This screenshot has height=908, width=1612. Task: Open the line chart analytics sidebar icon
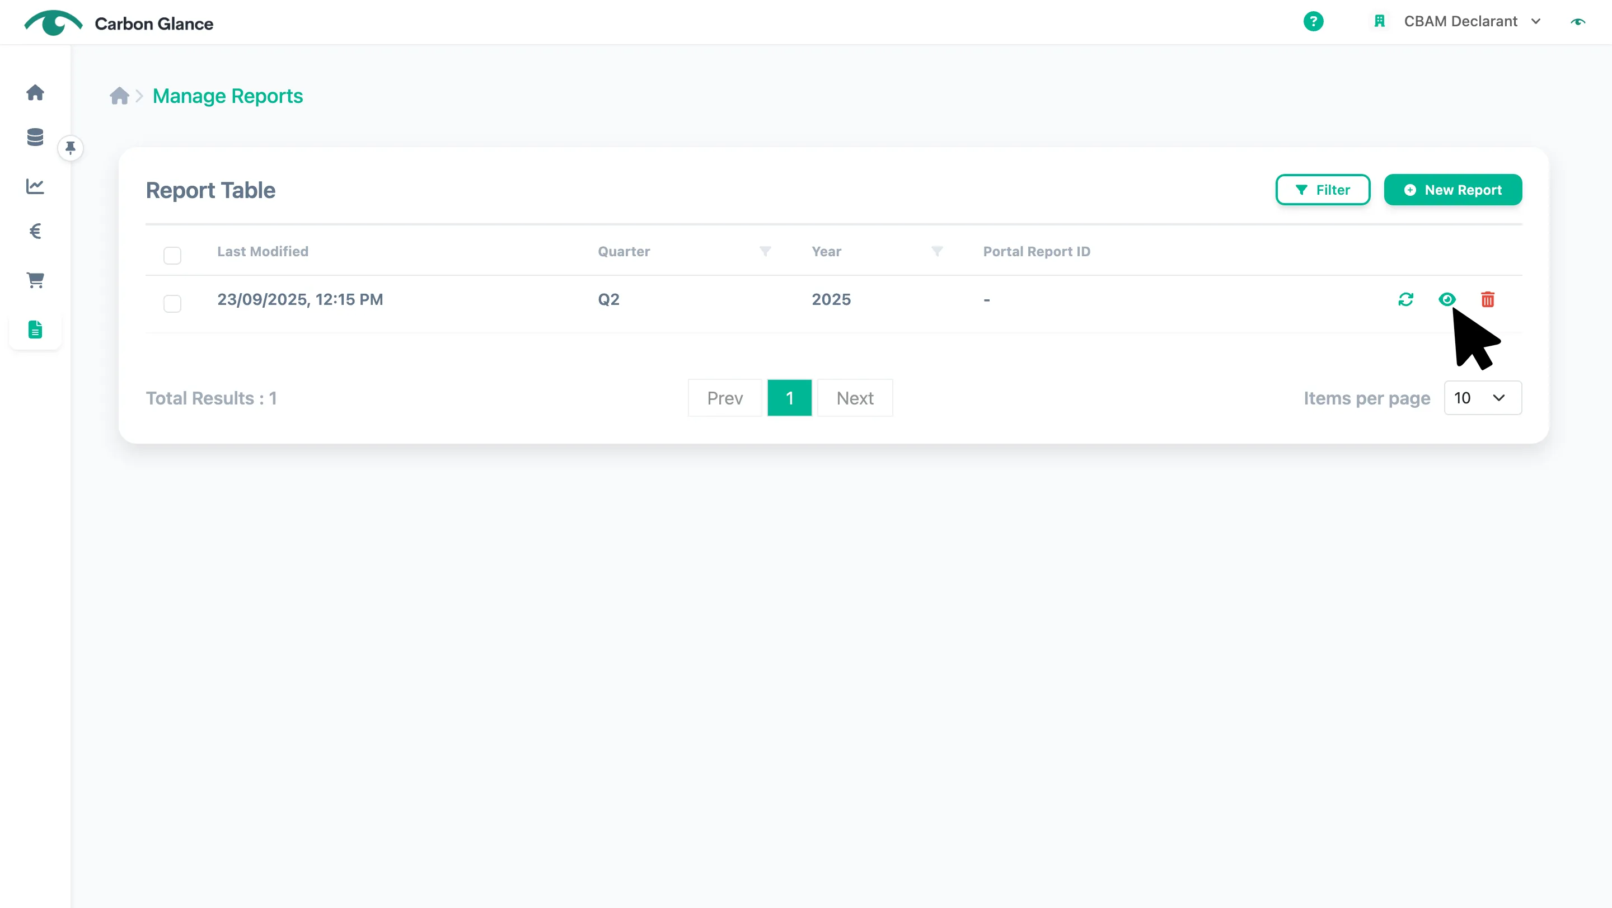click(35, 186)
